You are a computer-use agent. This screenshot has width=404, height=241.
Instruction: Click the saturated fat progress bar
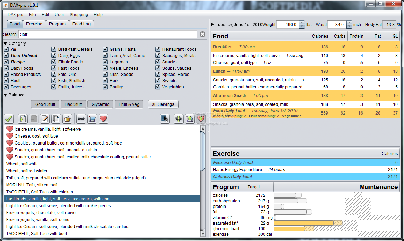[x=308, y=223]
